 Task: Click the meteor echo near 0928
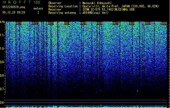pyautogui.click(x=137, y=91)
